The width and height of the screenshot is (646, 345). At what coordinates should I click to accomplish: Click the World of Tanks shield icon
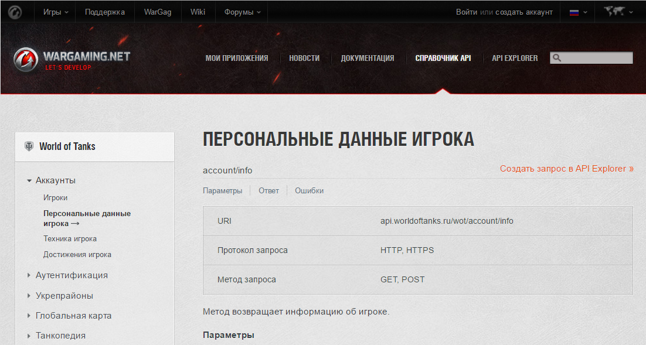[29, 146]
